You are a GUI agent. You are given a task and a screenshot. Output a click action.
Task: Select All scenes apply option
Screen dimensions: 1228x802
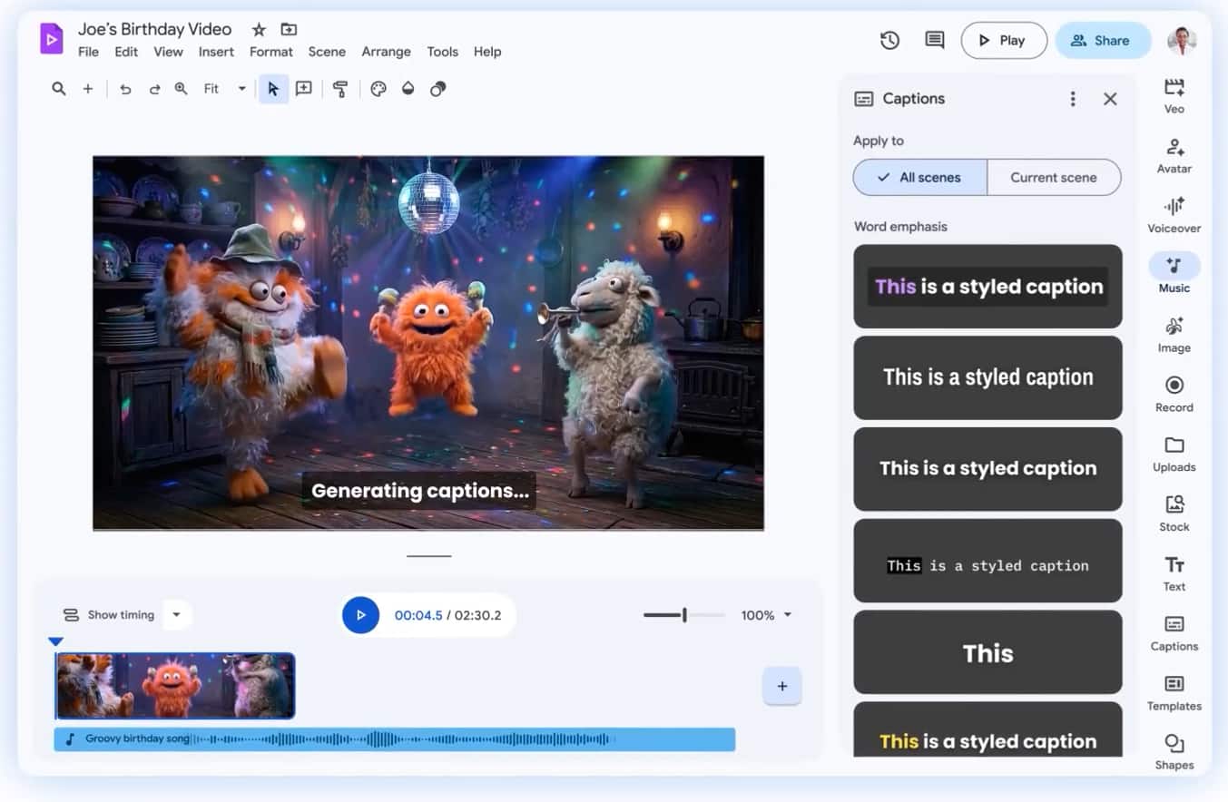pos(919,178)
